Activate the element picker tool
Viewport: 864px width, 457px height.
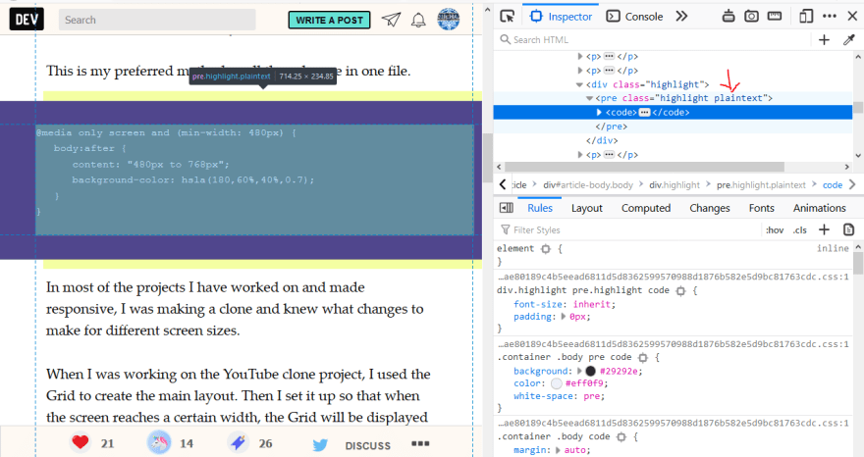pos(507,17)
